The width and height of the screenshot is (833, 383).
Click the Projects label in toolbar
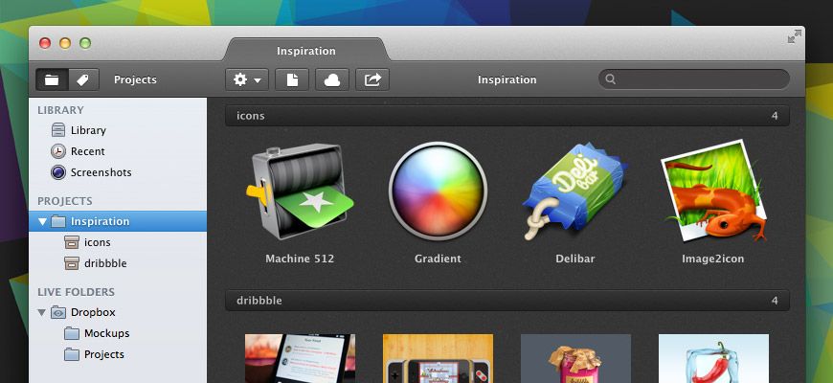pos(135,79)
